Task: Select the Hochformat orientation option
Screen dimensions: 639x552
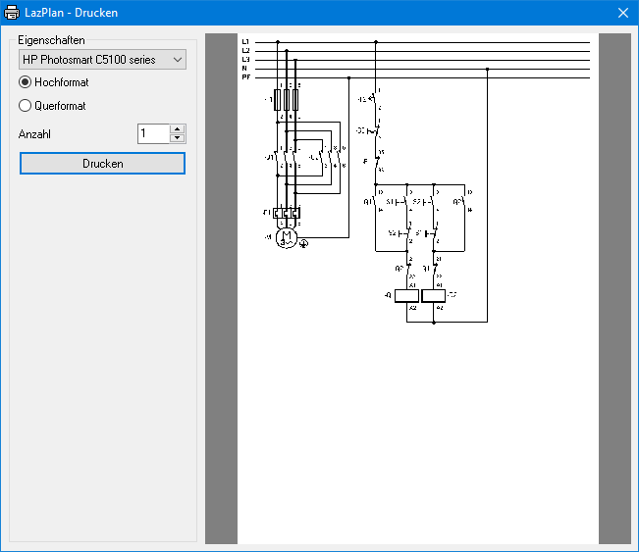Action: click(x=26, y=82)
